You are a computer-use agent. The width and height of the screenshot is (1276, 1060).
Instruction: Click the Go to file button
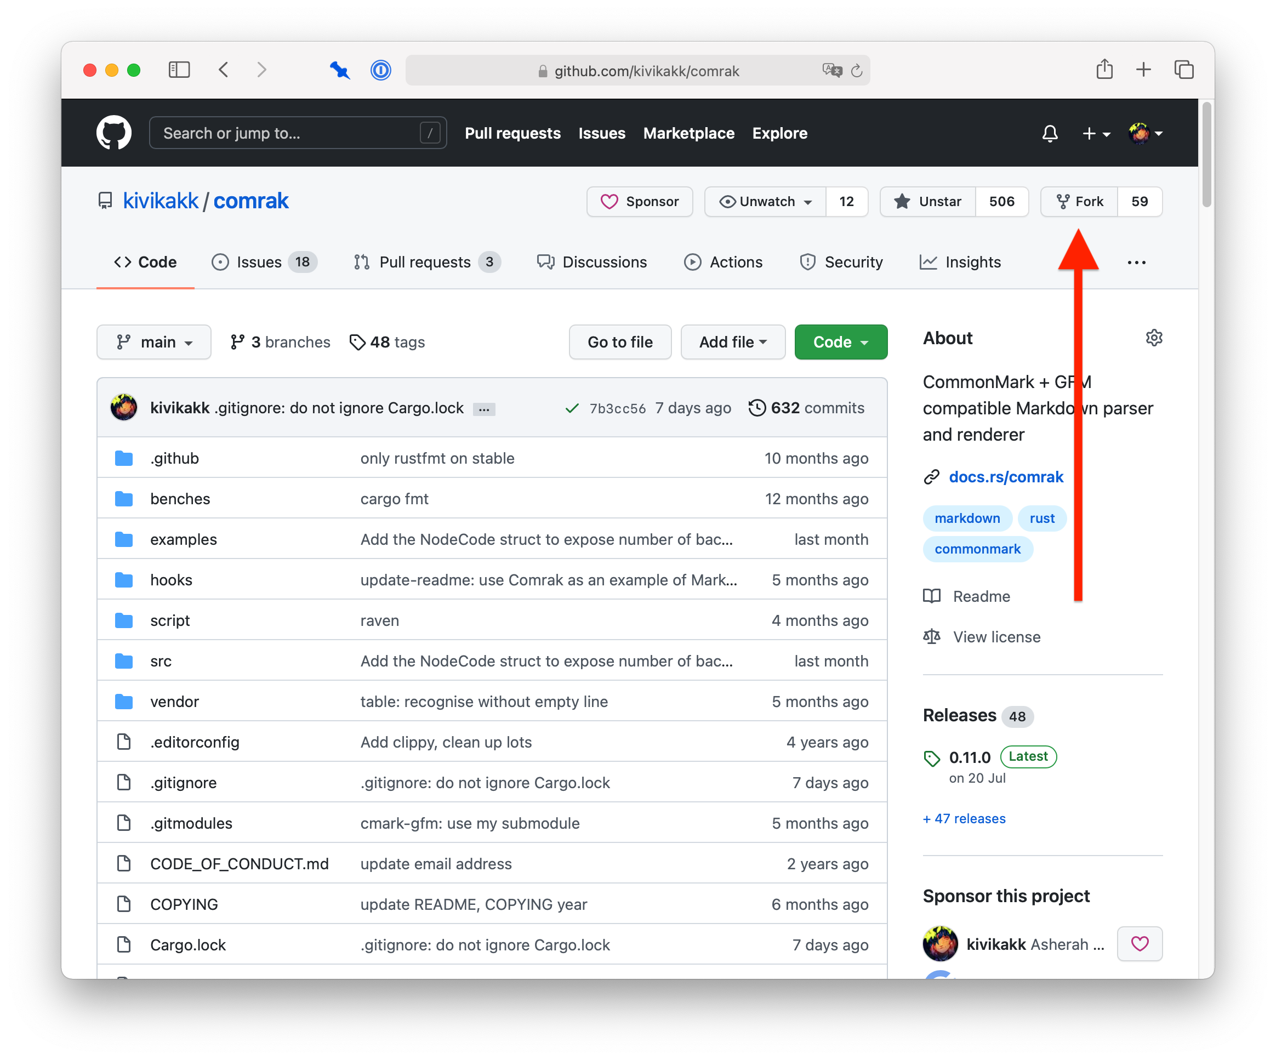620,341
